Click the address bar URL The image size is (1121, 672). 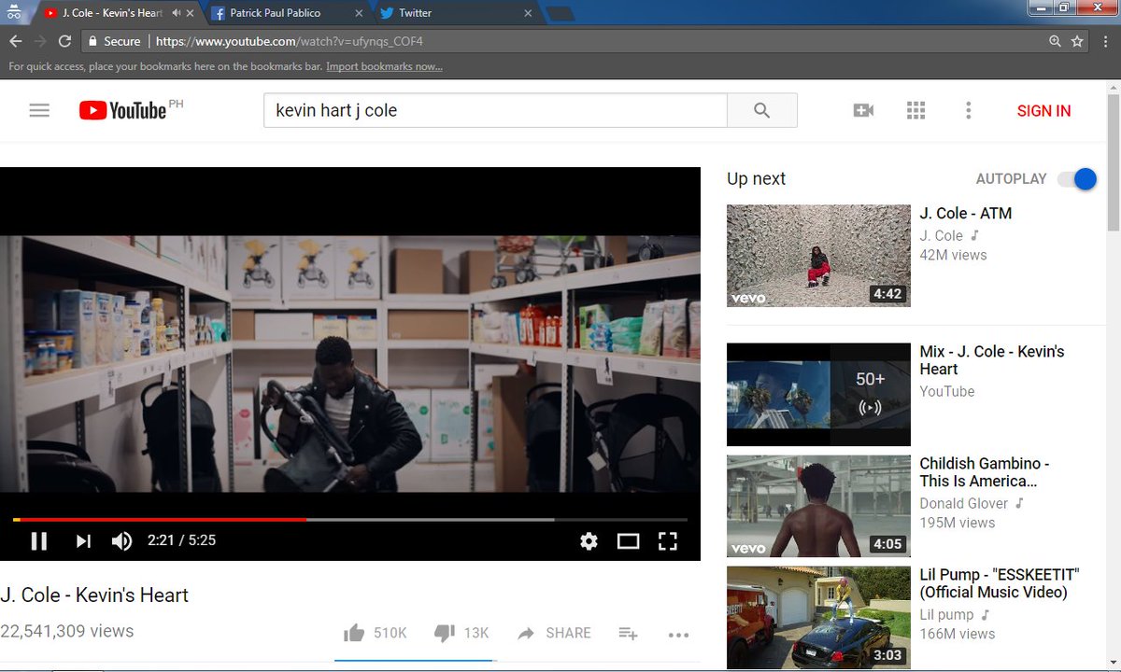290,41
